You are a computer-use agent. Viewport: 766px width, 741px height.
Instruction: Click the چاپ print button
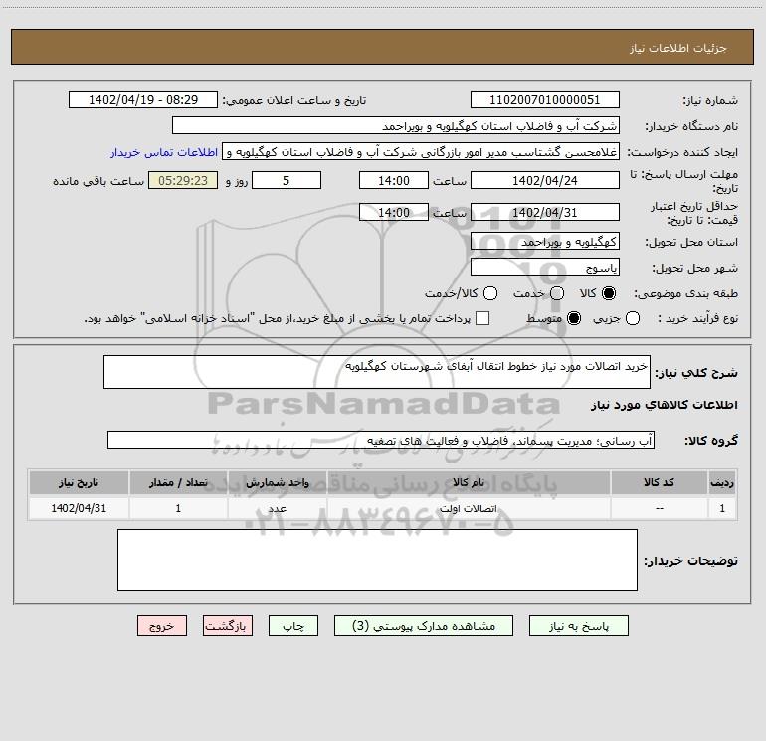point(293,626)
